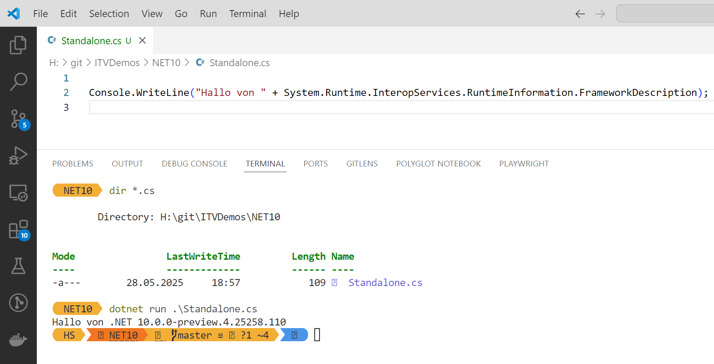
Task: Click the ITVDemos breadcrumb segment
Action: point(117,63)
